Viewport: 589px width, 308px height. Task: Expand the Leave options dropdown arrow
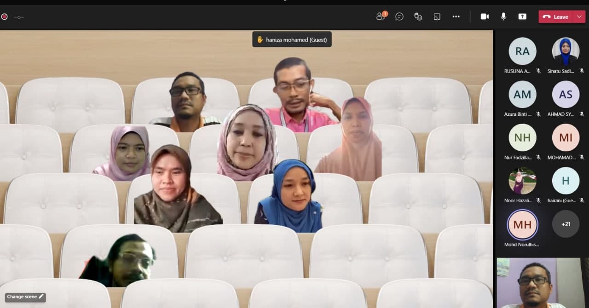point(579,17)
